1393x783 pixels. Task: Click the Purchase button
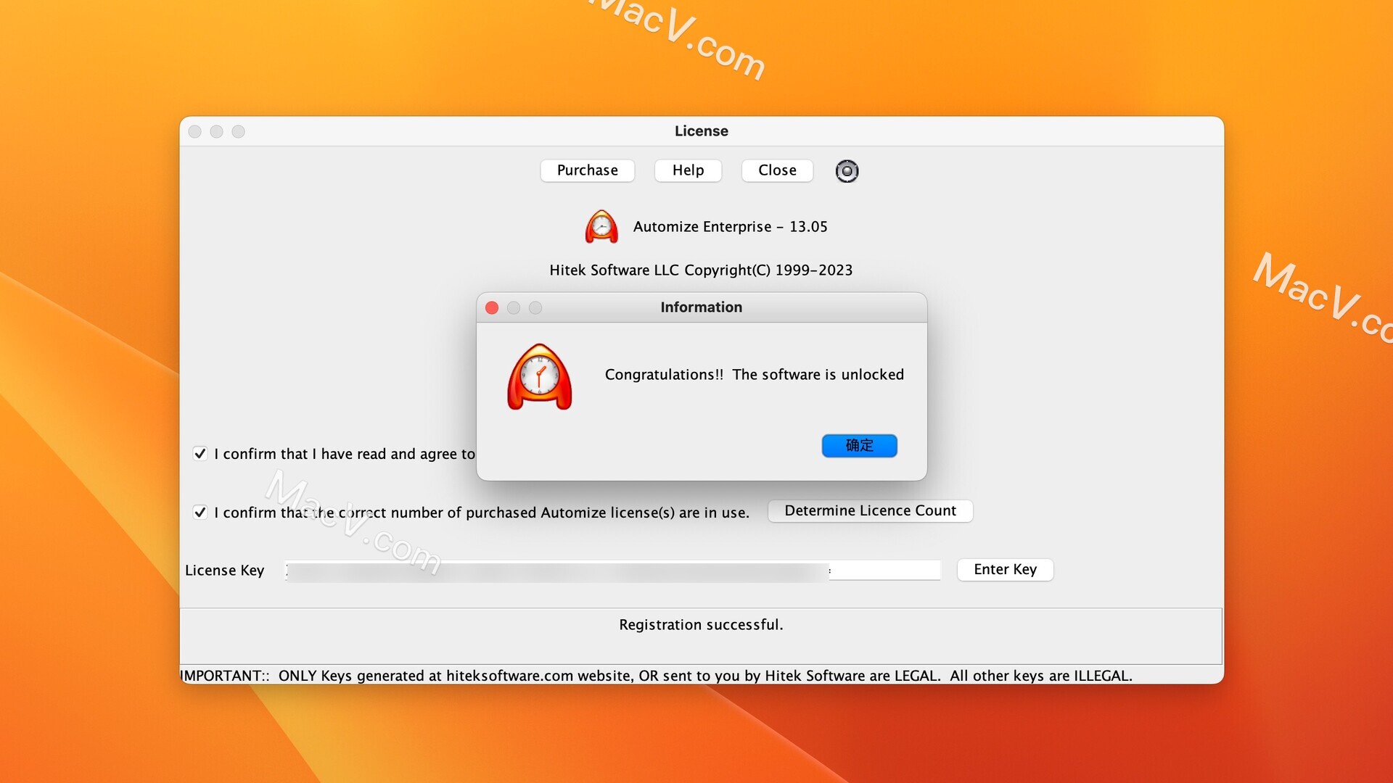(588, 170)
